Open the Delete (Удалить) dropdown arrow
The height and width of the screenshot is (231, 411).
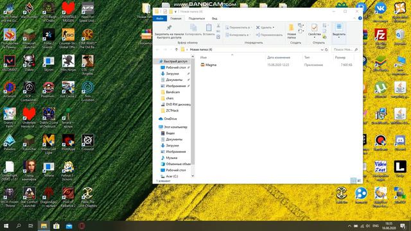(x=274, y=28)
